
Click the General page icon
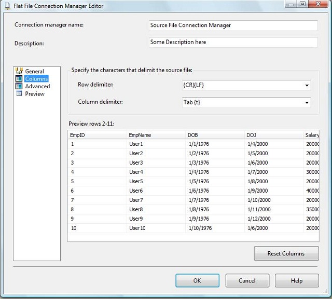point(20,71)
